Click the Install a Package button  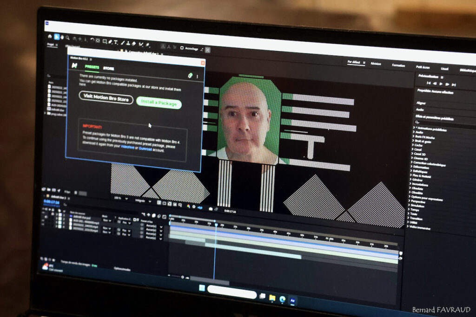click(159, 103)
